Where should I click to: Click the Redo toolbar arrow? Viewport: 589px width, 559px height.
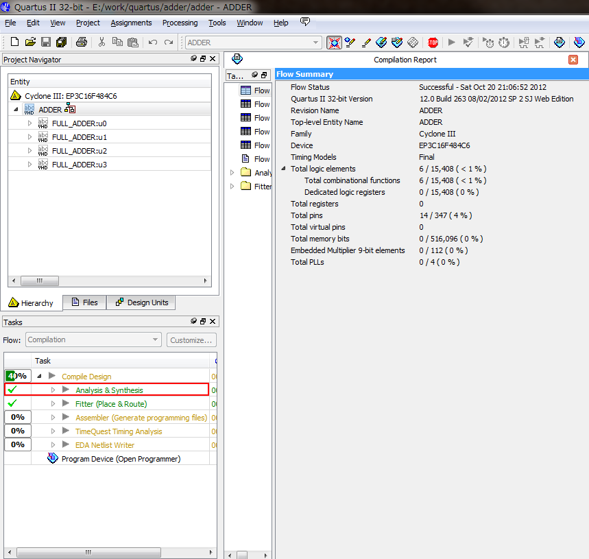(169, 42)
